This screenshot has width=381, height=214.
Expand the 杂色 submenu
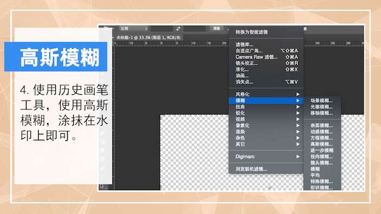pos(266,138)
